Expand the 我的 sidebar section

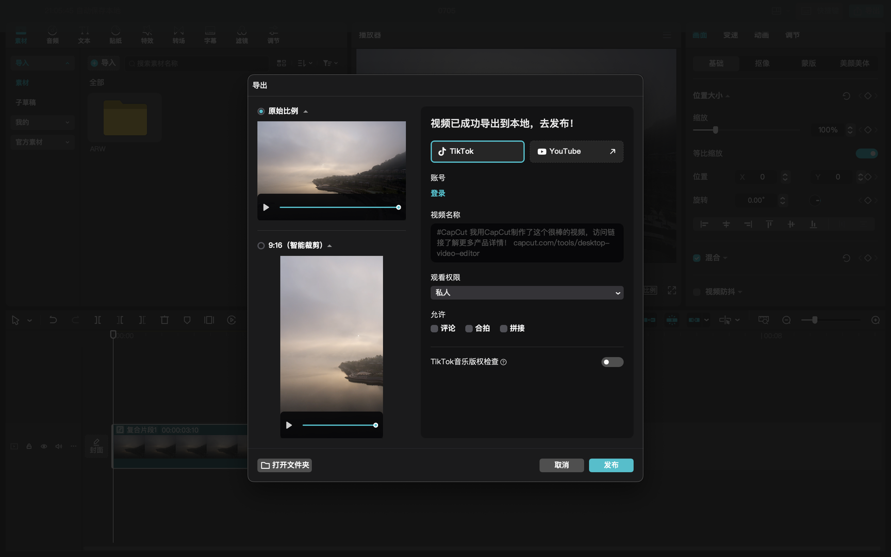point(42,122)
